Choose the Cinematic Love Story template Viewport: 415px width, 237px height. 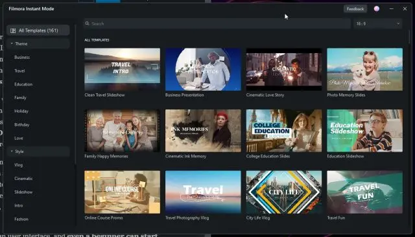284,69
